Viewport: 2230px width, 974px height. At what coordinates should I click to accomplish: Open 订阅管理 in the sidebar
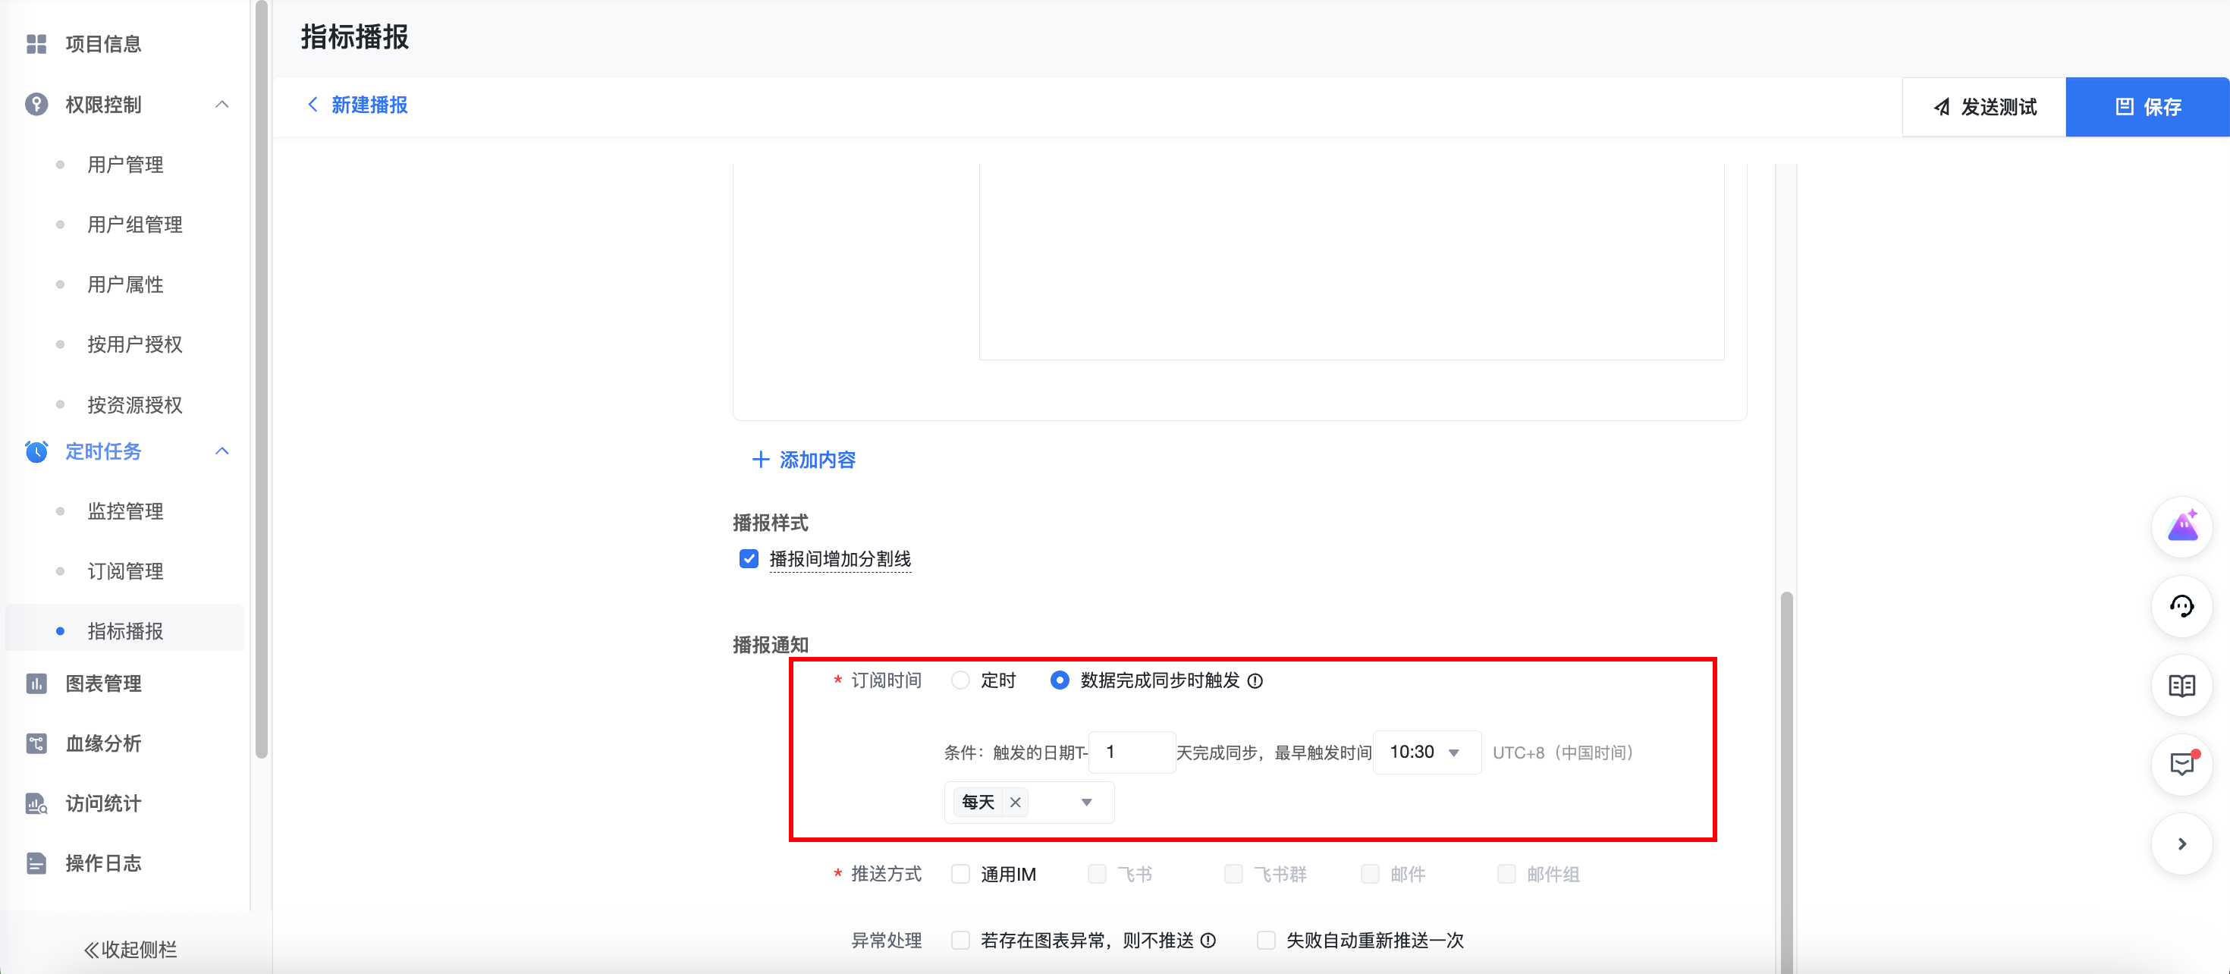(x=125, y=571)
